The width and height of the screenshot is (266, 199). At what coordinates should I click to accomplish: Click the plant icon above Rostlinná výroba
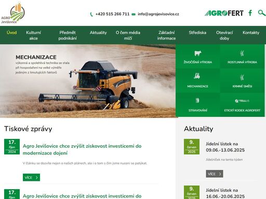pyautogui.click(x=242, y=53)
